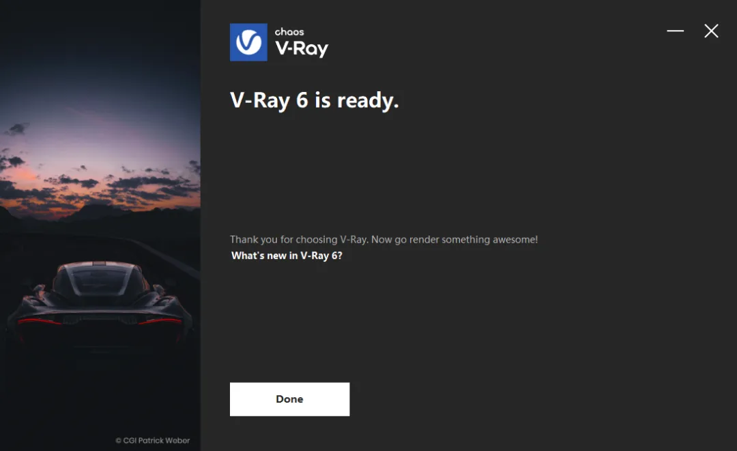Click the phrase Now go render something awesome!
Screen dimensions: 737x451
point(454,239)
